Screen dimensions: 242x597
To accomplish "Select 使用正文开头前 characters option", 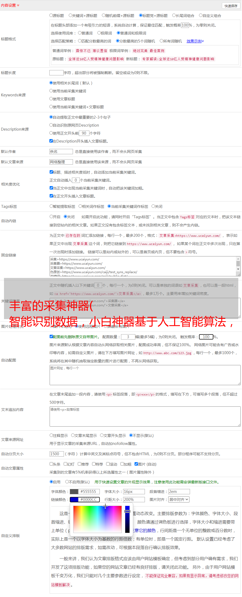I will coord(51,133).
